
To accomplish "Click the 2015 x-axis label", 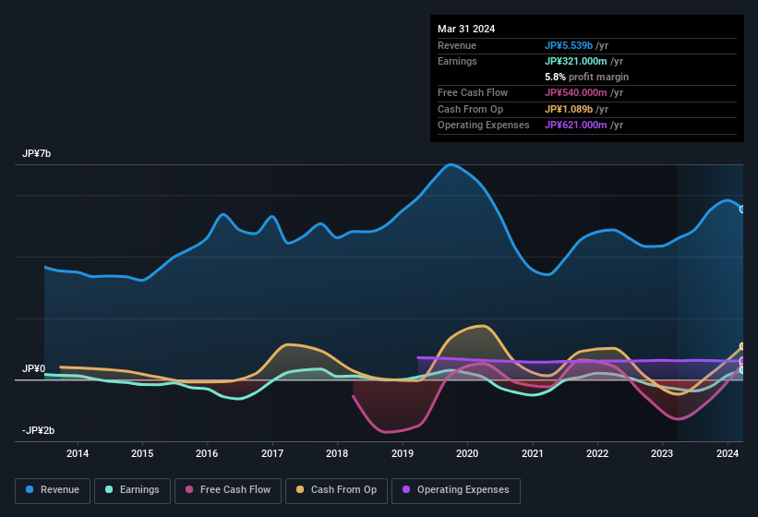I will 142,453.
